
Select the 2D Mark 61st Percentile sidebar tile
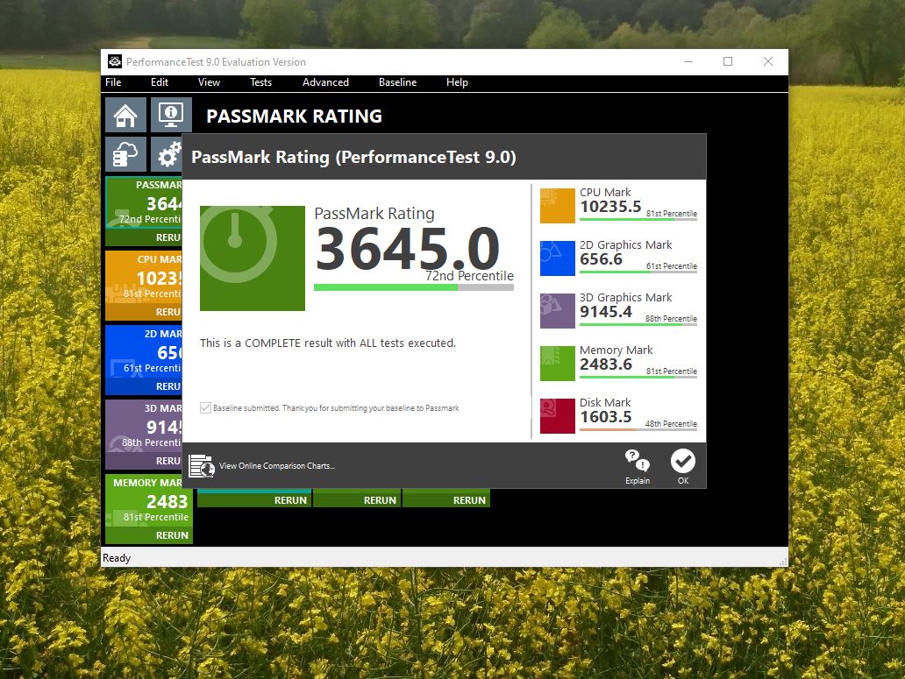tap(145, 352)
